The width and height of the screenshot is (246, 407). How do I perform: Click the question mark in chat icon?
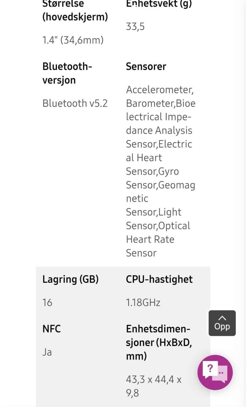(x=210, y=368)
